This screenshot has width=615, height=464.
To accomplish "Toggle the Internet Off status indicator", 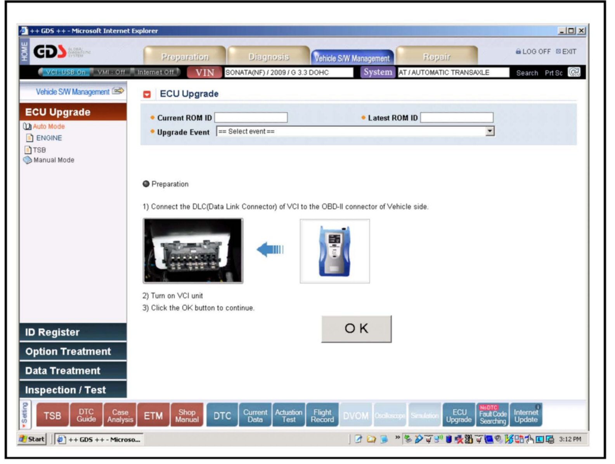I will coord(155,72).
